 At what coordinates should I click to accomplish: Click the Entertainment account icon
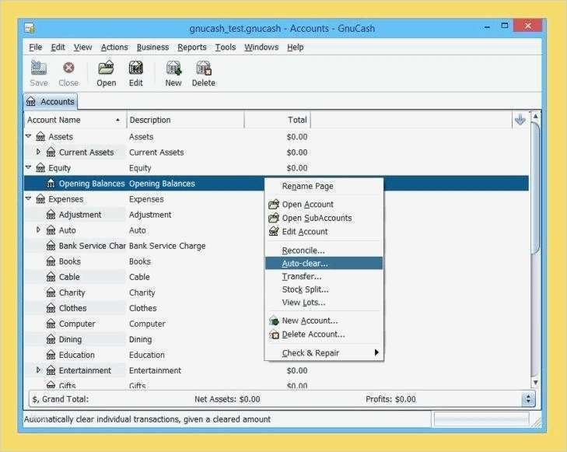coord(51,370)
